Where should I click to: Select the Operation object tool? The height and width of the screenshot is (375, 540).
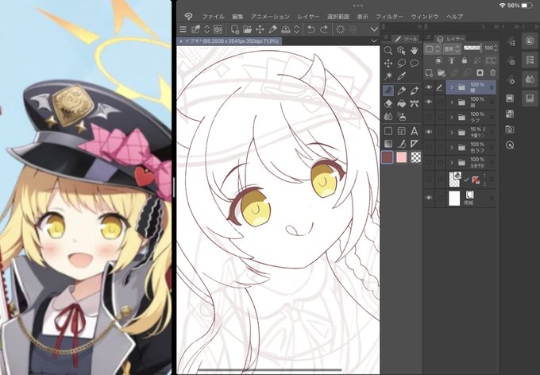[x=401, y=51]
